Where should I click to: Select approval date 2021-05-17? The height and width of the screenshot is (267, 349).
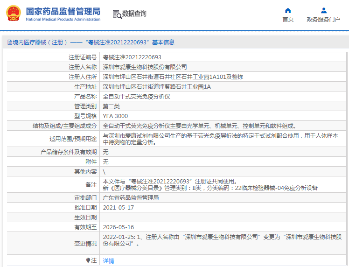[x=119, y=208]
